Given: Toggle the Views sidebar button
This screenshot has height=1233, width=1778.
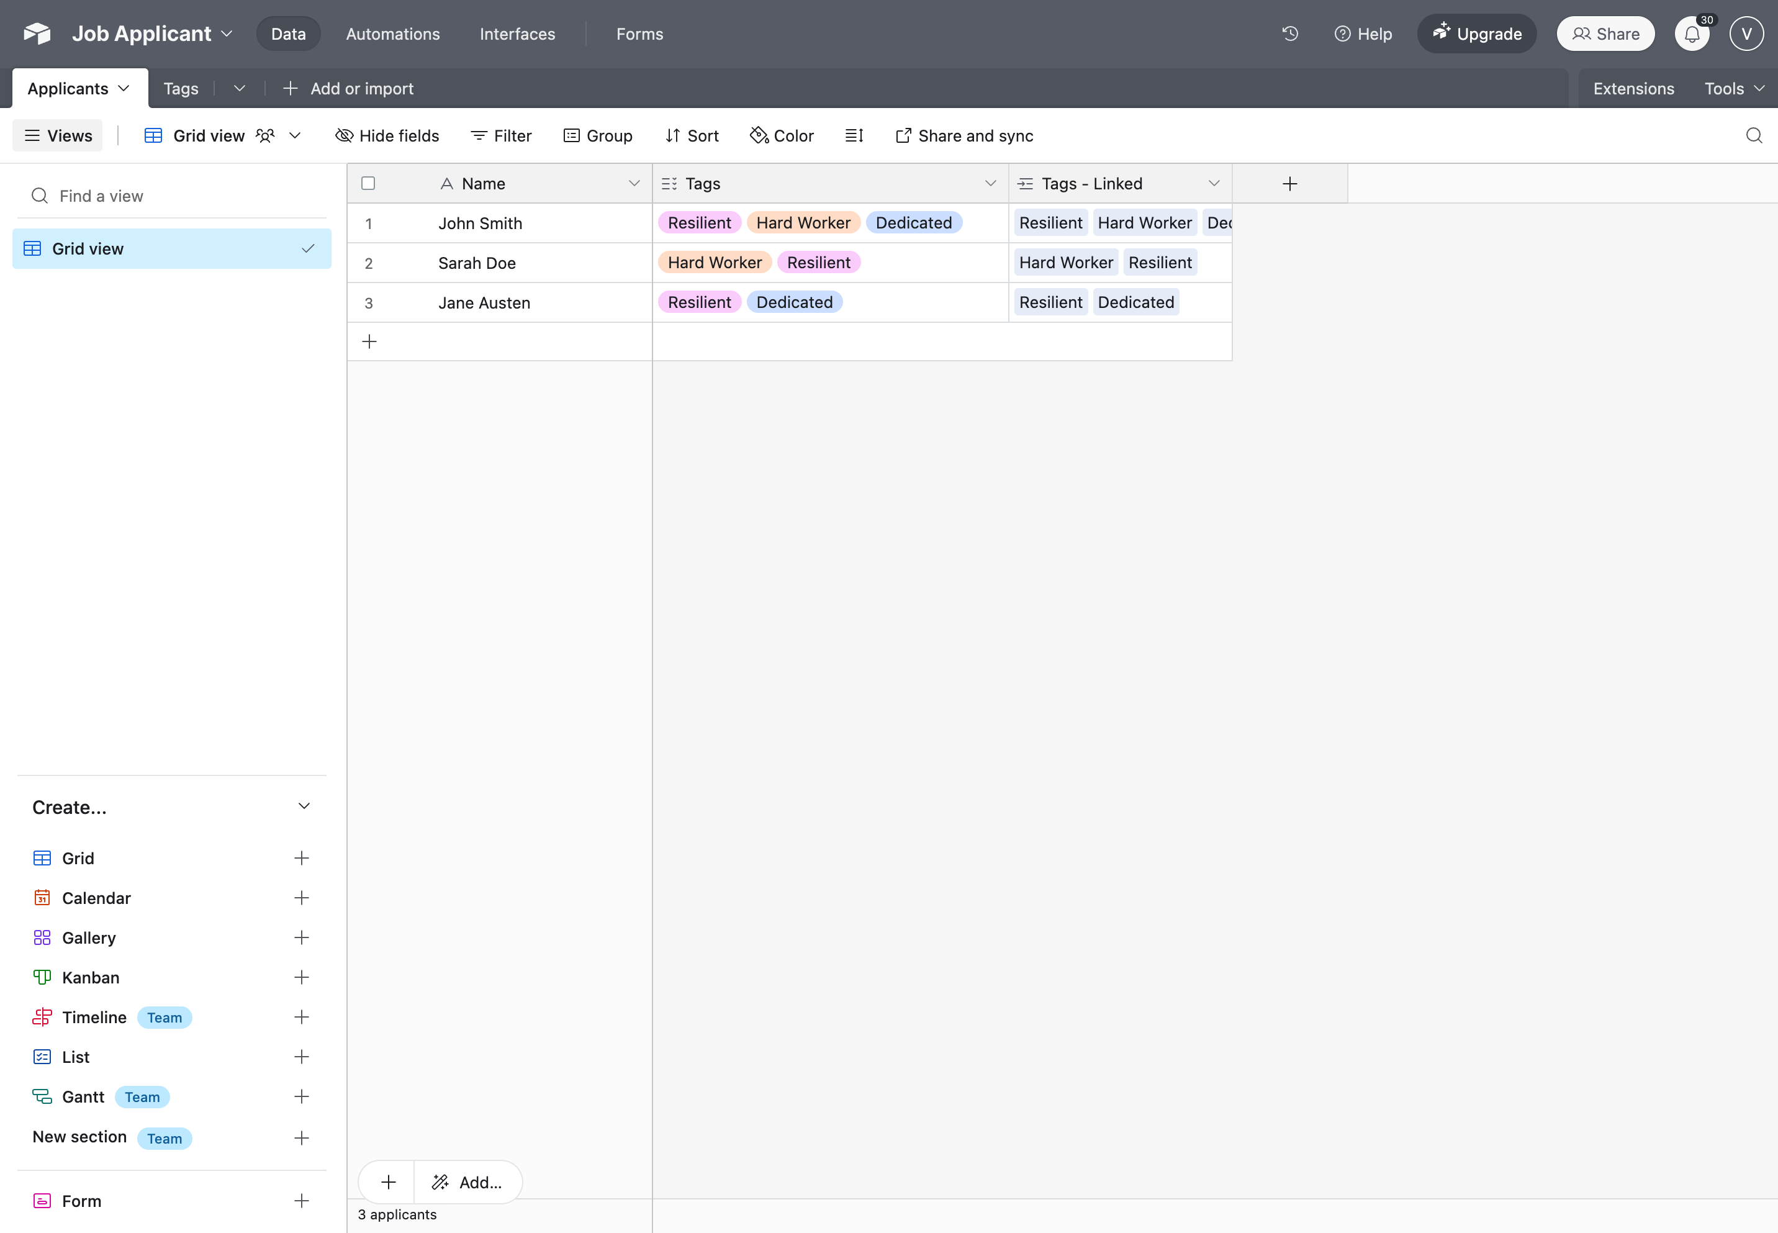Looking at the screenshot, I should (x=58, y=136).
